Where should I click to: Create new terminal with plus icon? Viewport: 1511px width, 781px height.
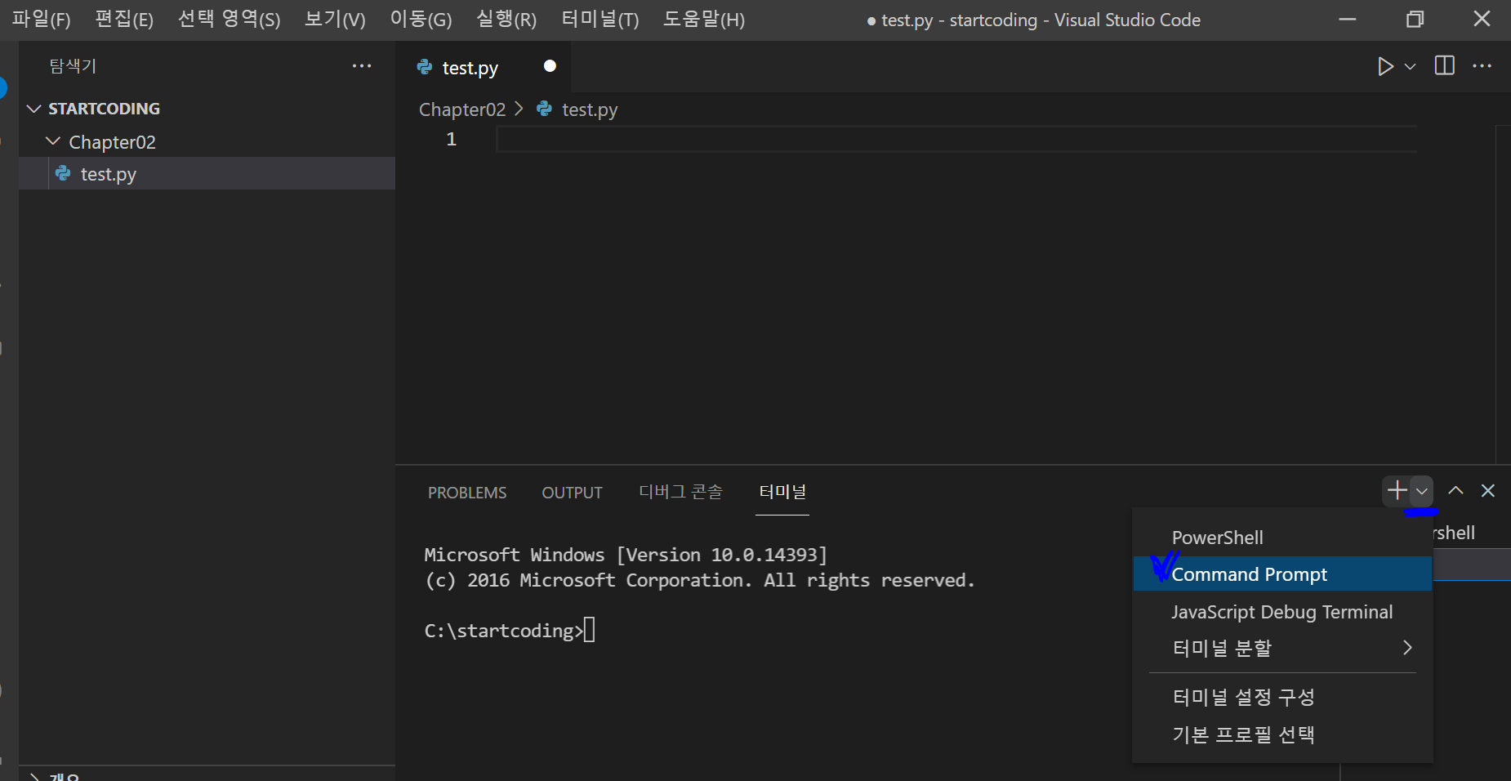[x=1397, y=490]
